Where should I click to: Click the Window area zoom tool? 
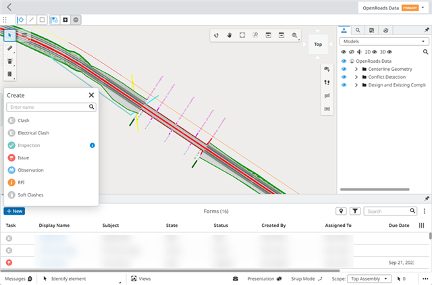255,35
